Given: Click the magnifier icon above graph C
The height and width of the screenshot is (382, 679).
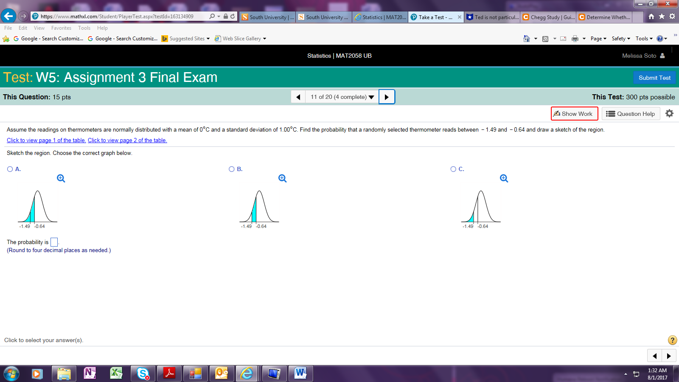Looking at the screenshot, I should tap(504, 179).
